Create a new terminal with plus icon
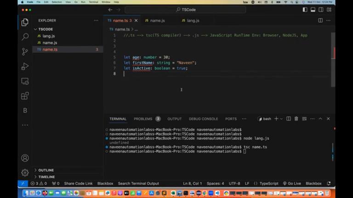The height and width of the screenshot is (198, 353). tap(276, 119)
